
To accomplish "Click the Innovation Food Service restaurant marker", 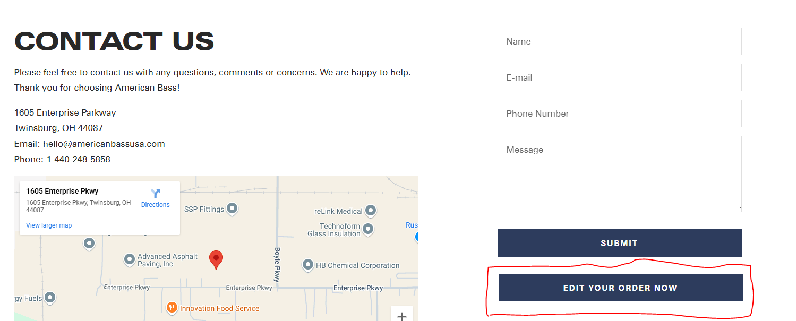I will [172, 307].
